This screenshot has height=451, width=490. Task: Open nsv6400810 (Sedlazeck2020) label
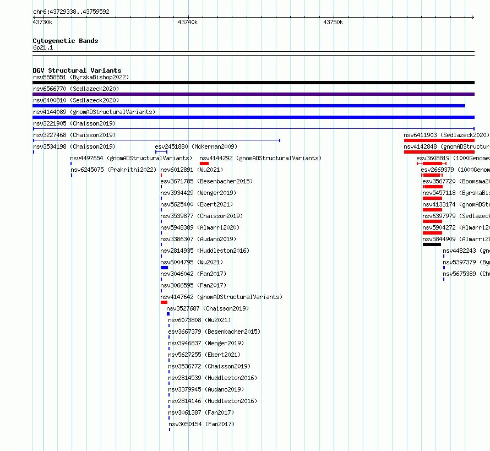(76, 100)
